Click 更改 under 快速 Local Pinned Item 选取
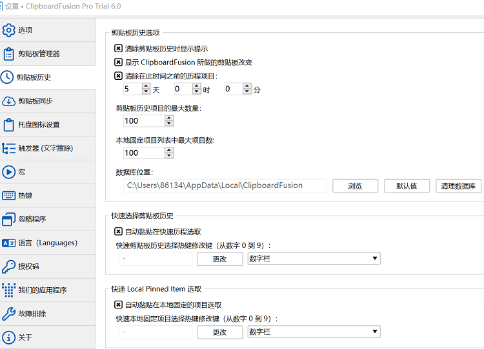 (220, 332)
